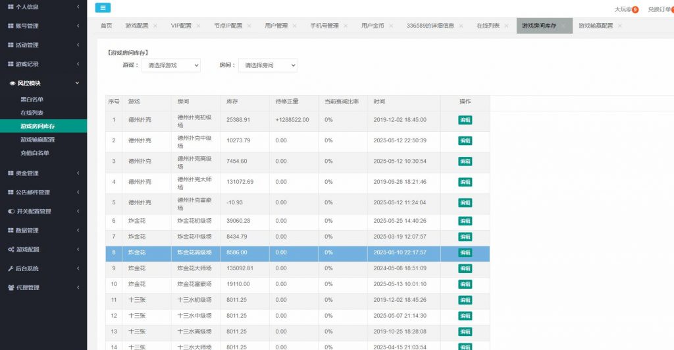674x350 pixels.
Task: Close the VIP配置 tab
Action: click(x=198, y=26)
